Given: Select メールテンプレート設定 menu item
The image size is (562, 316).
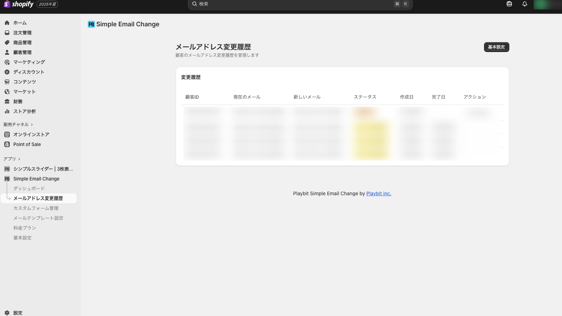Looking at the screenshot, I should click(38, 218).
